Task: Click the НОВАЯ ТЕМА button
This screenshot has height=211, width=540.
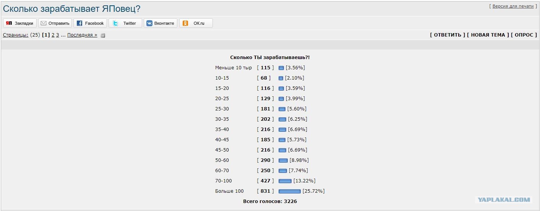Action: coord(488,35)
